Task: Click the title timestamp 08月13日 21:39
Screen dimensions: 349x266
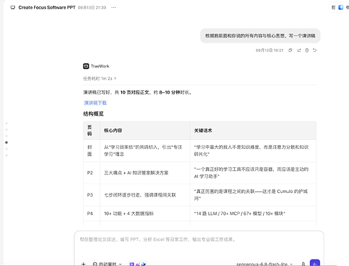Action: [92, 8]
